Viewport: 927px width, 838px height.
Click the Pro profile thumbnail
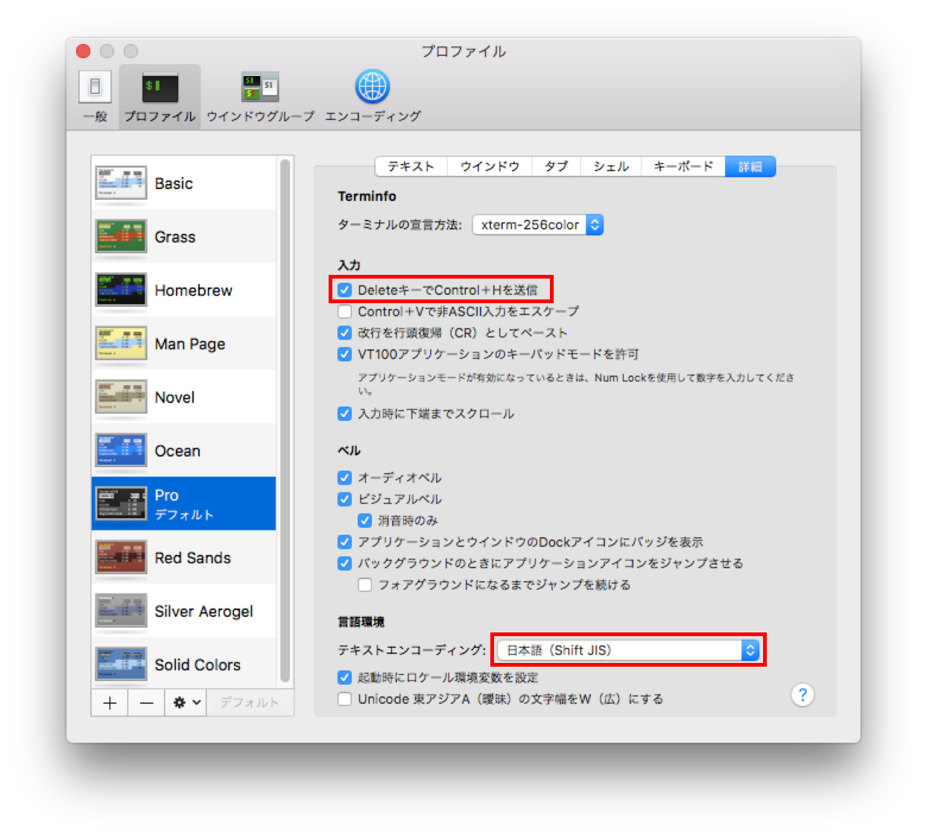(121, 504)
